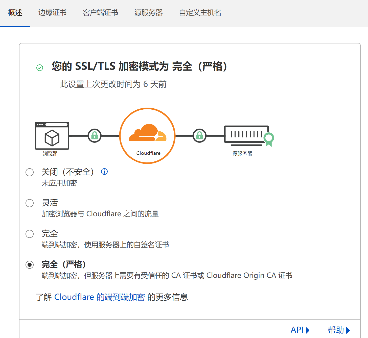Select the 完全（严格）radio button
Viewport: 368px width, 338px height.
pos(30,265)
